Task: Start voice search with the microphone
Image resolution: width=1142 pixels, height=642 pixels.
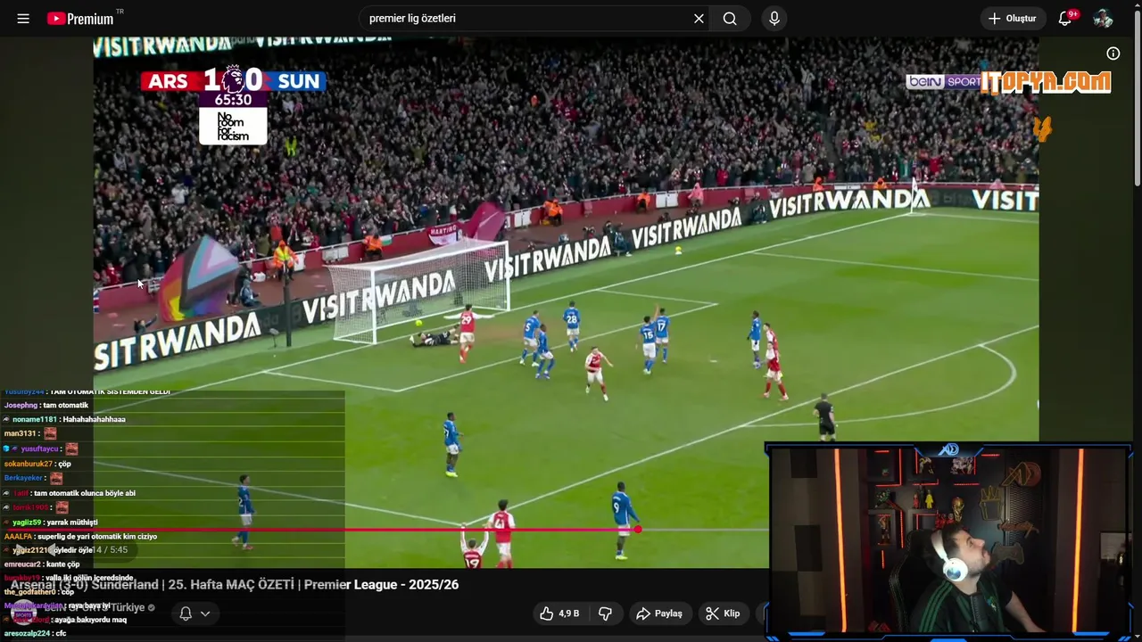Action: [774, 18]
